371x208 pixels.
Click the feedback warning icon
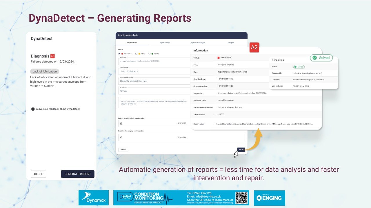coord(33,109)
